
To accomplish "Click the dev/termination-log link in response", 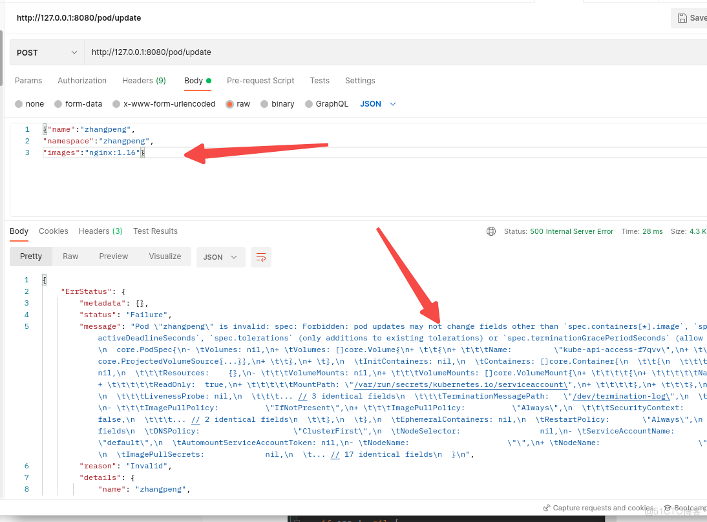I will pyautogui.click(x=619, y=396).
